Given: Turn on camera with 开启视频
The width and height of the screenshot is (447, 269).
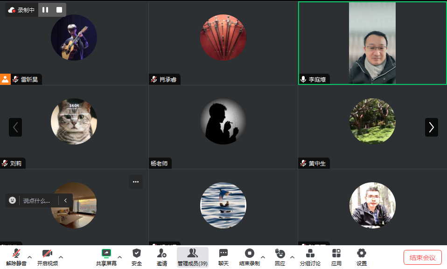Looking at the screenshot, I should (x=47, y=253).
